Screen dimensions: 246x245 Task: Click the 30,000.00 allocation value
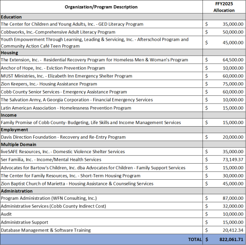(x=233, y=176)
